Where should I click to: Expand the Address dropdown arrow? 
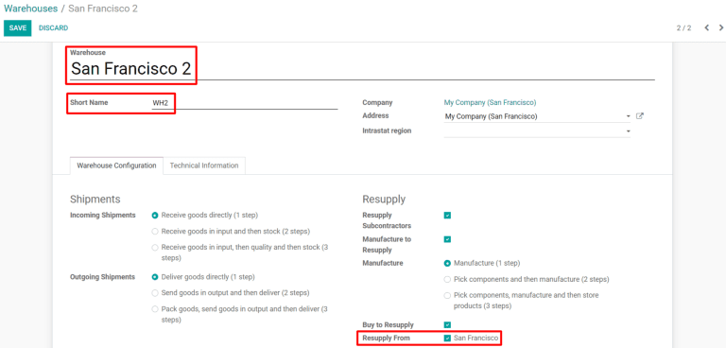point(628,116)
